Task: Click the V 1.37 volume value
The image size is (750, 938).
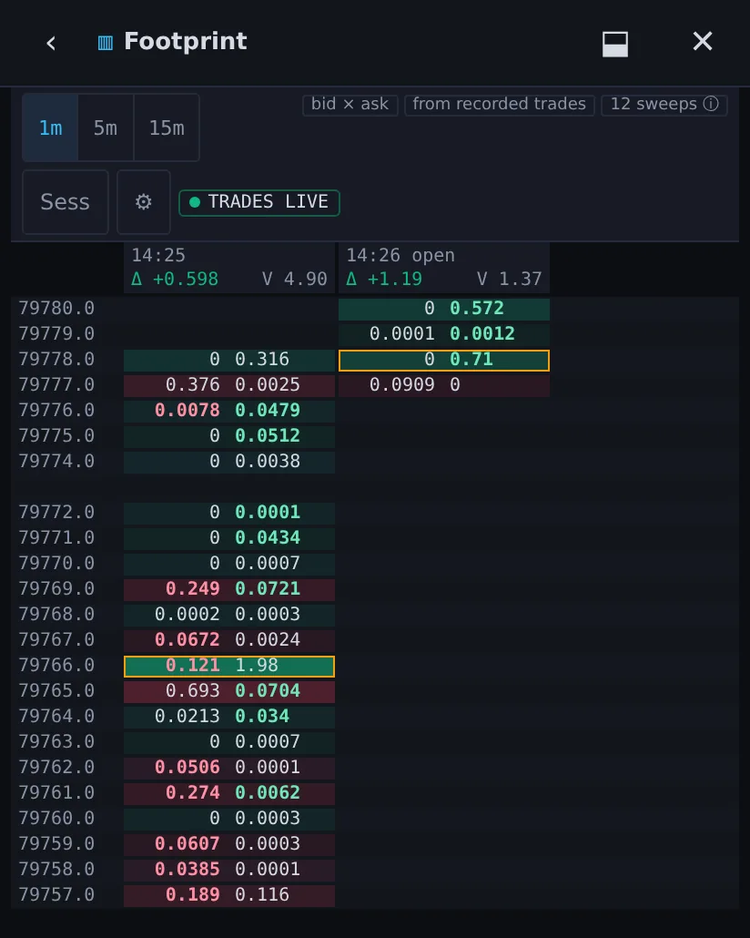Action: click(510, 280)
